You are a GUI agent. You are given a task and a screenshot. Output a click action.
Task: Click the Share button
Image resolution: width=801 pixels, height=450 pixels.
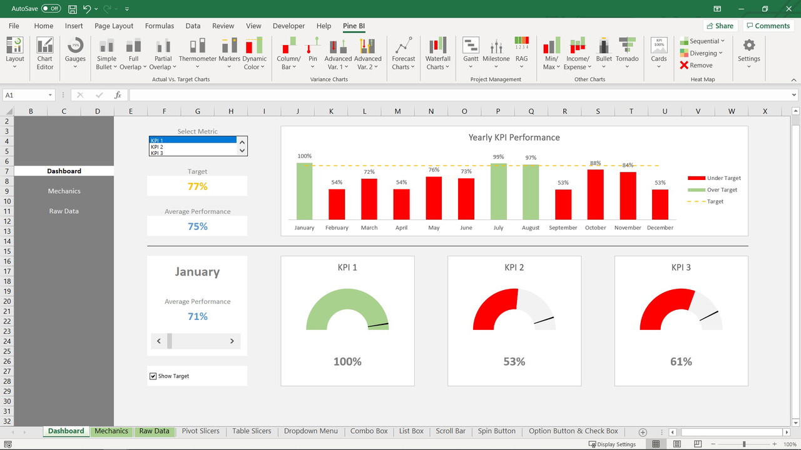coord(720,26)
